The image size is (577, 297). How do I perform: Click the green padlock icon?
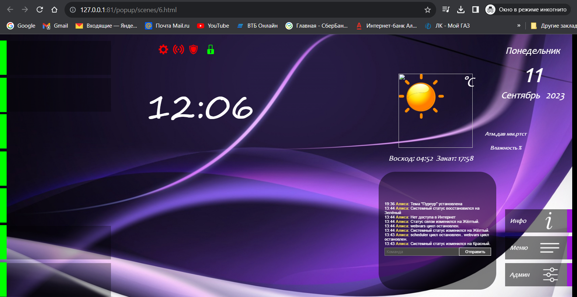[211, 49]
